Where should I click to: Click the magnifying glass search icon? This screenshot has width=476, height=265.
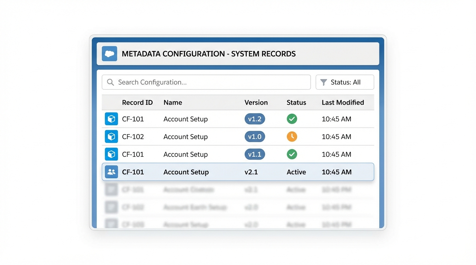pyautogui.click(x=110, y=82)
